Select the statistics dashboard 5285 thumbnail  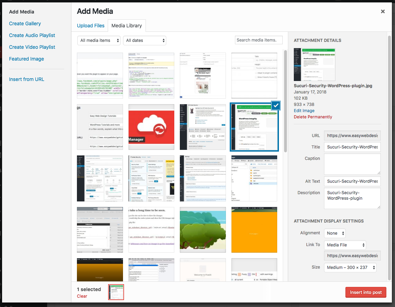coord(100,178)
